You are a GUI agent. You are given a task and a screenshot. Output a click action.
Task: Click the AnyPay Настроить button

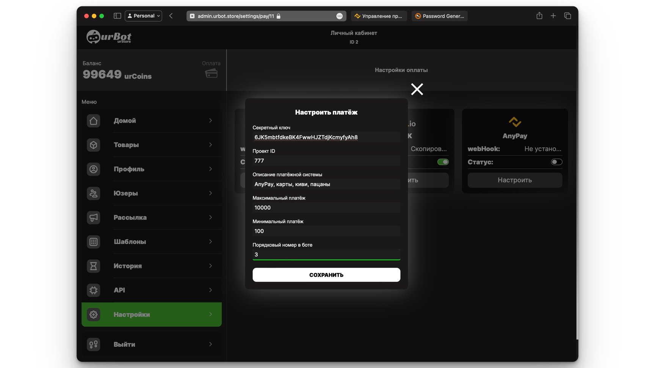point(514,180)
